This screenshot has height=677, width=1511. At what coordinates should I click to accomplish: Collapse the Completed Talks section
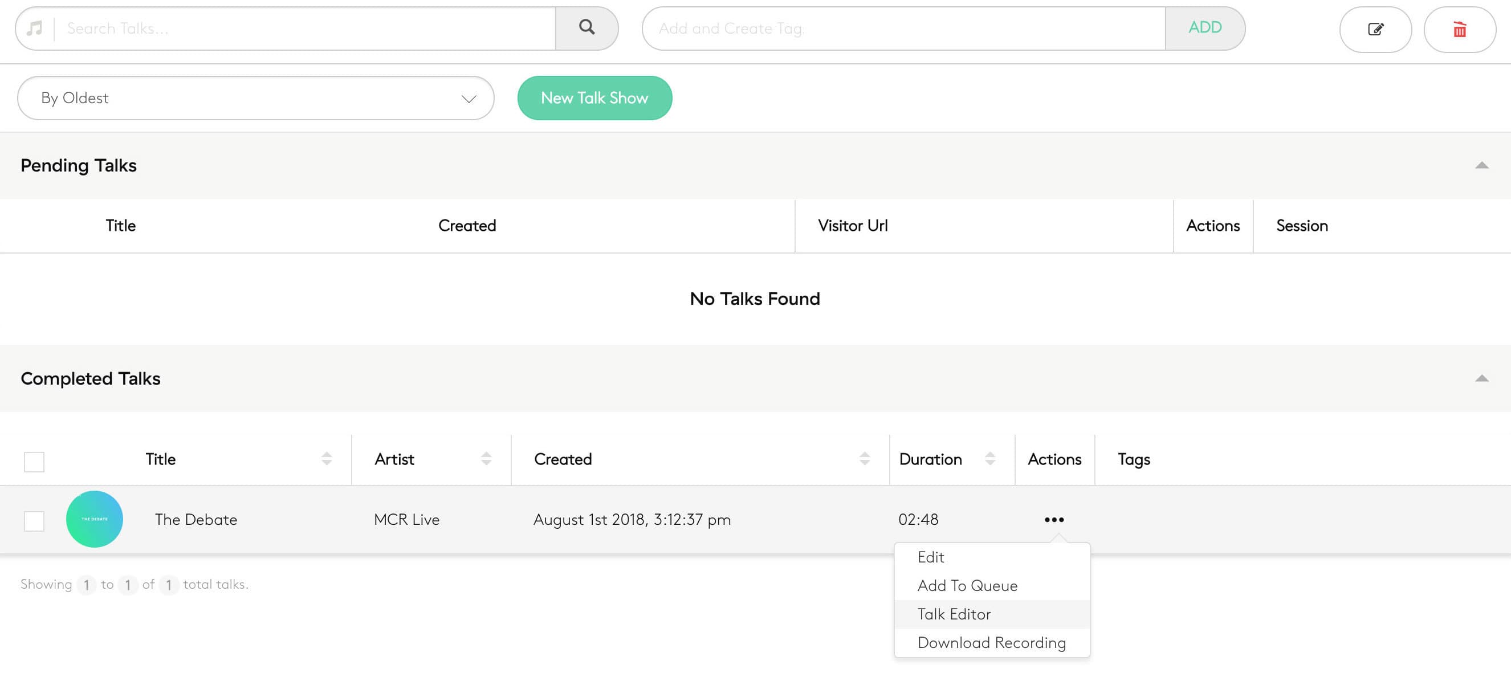(1481, 378)
